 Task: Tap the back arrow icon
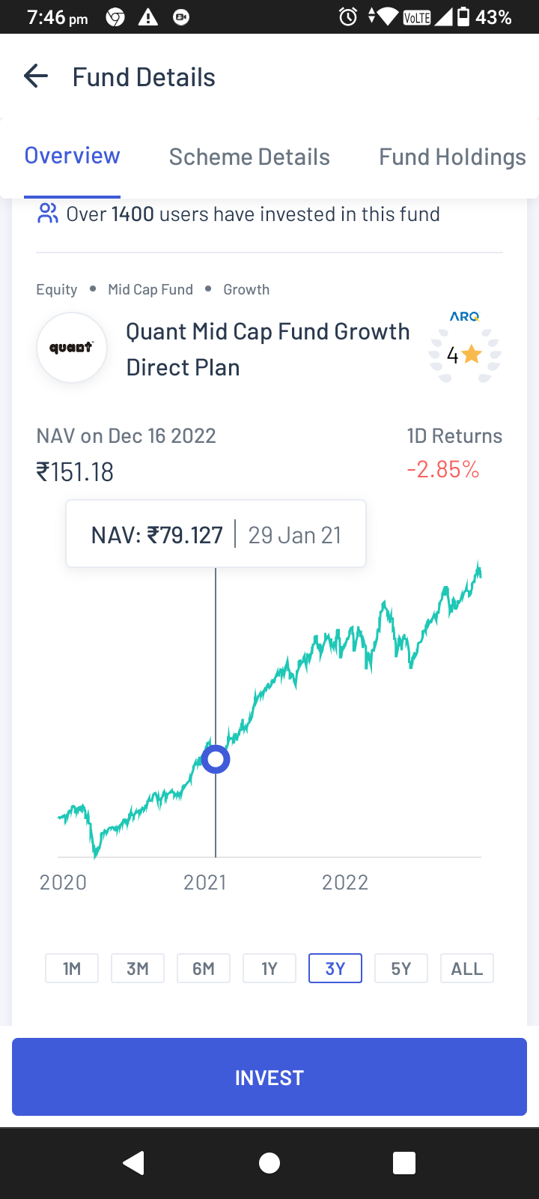[36, 76]
